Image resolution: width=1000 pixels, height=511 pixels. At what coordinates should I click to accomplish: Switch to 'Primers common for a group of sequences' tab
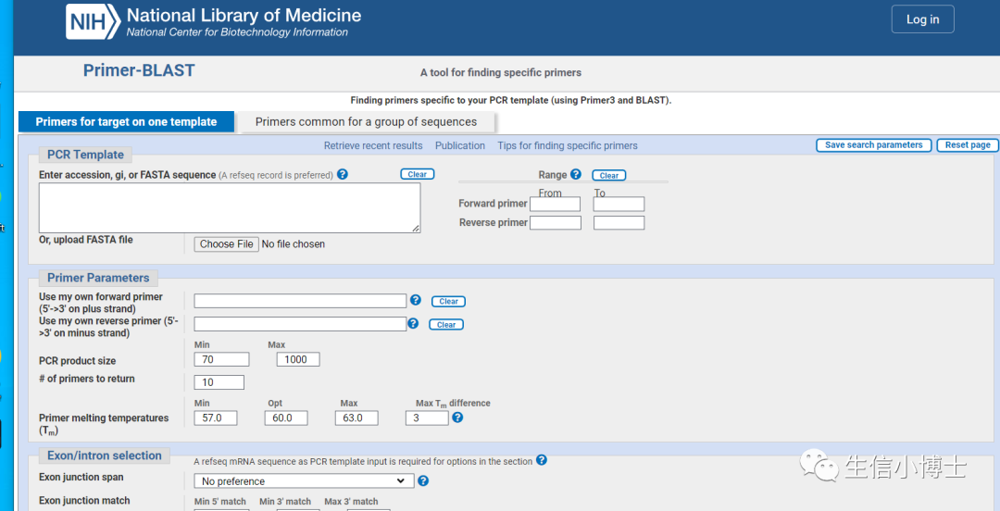(x=366, y=122)
